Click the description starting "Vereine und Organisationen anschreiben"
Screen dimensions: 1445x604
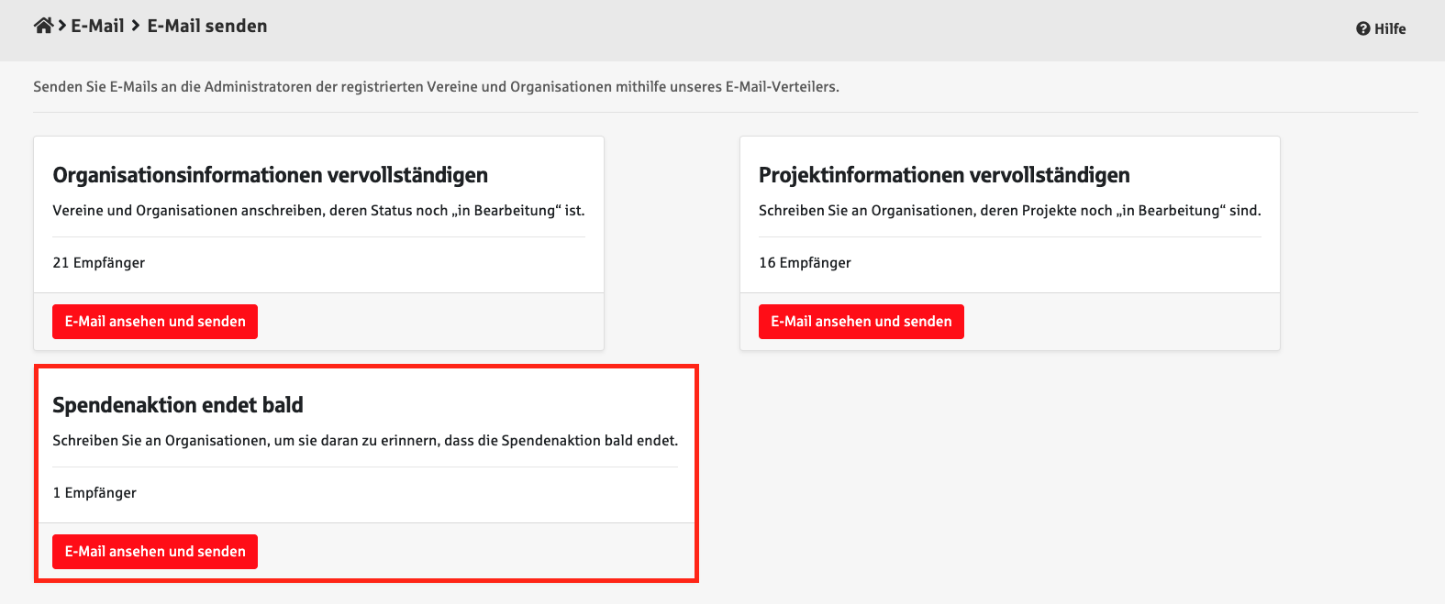pyautogui.click(x=318, y=211)
